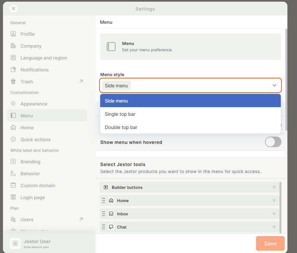Open Users external link arrow

(81, 219)
